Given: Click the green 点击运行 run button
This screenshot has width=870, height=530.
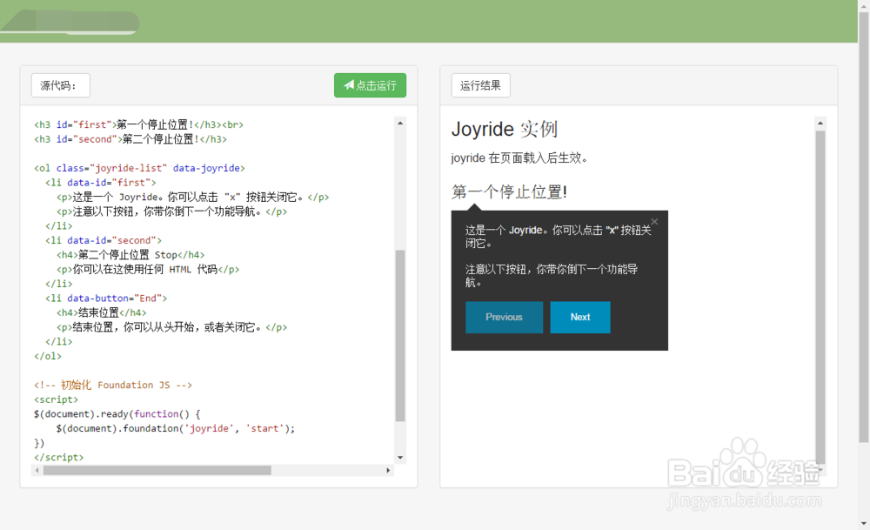Looking at the screenshot, I should click(370, 85).
